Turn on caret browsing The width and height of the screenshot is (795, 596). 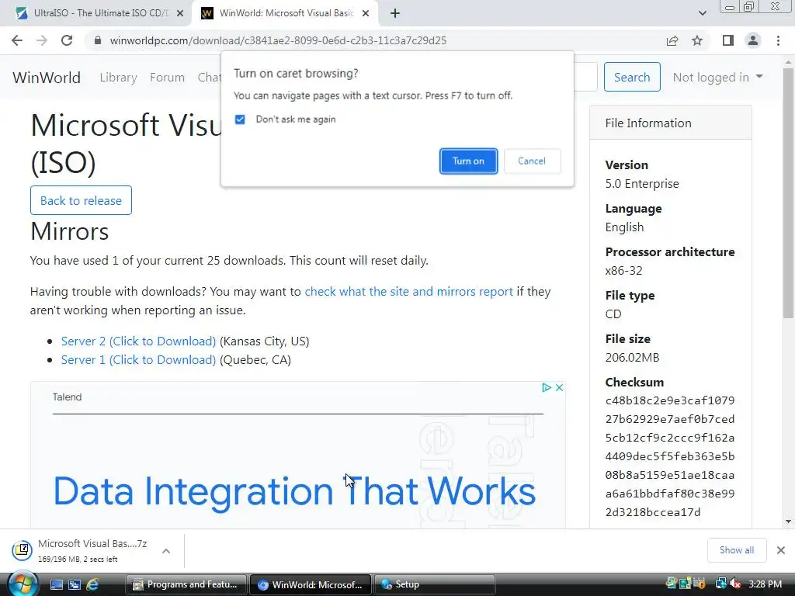coord(468,161)
